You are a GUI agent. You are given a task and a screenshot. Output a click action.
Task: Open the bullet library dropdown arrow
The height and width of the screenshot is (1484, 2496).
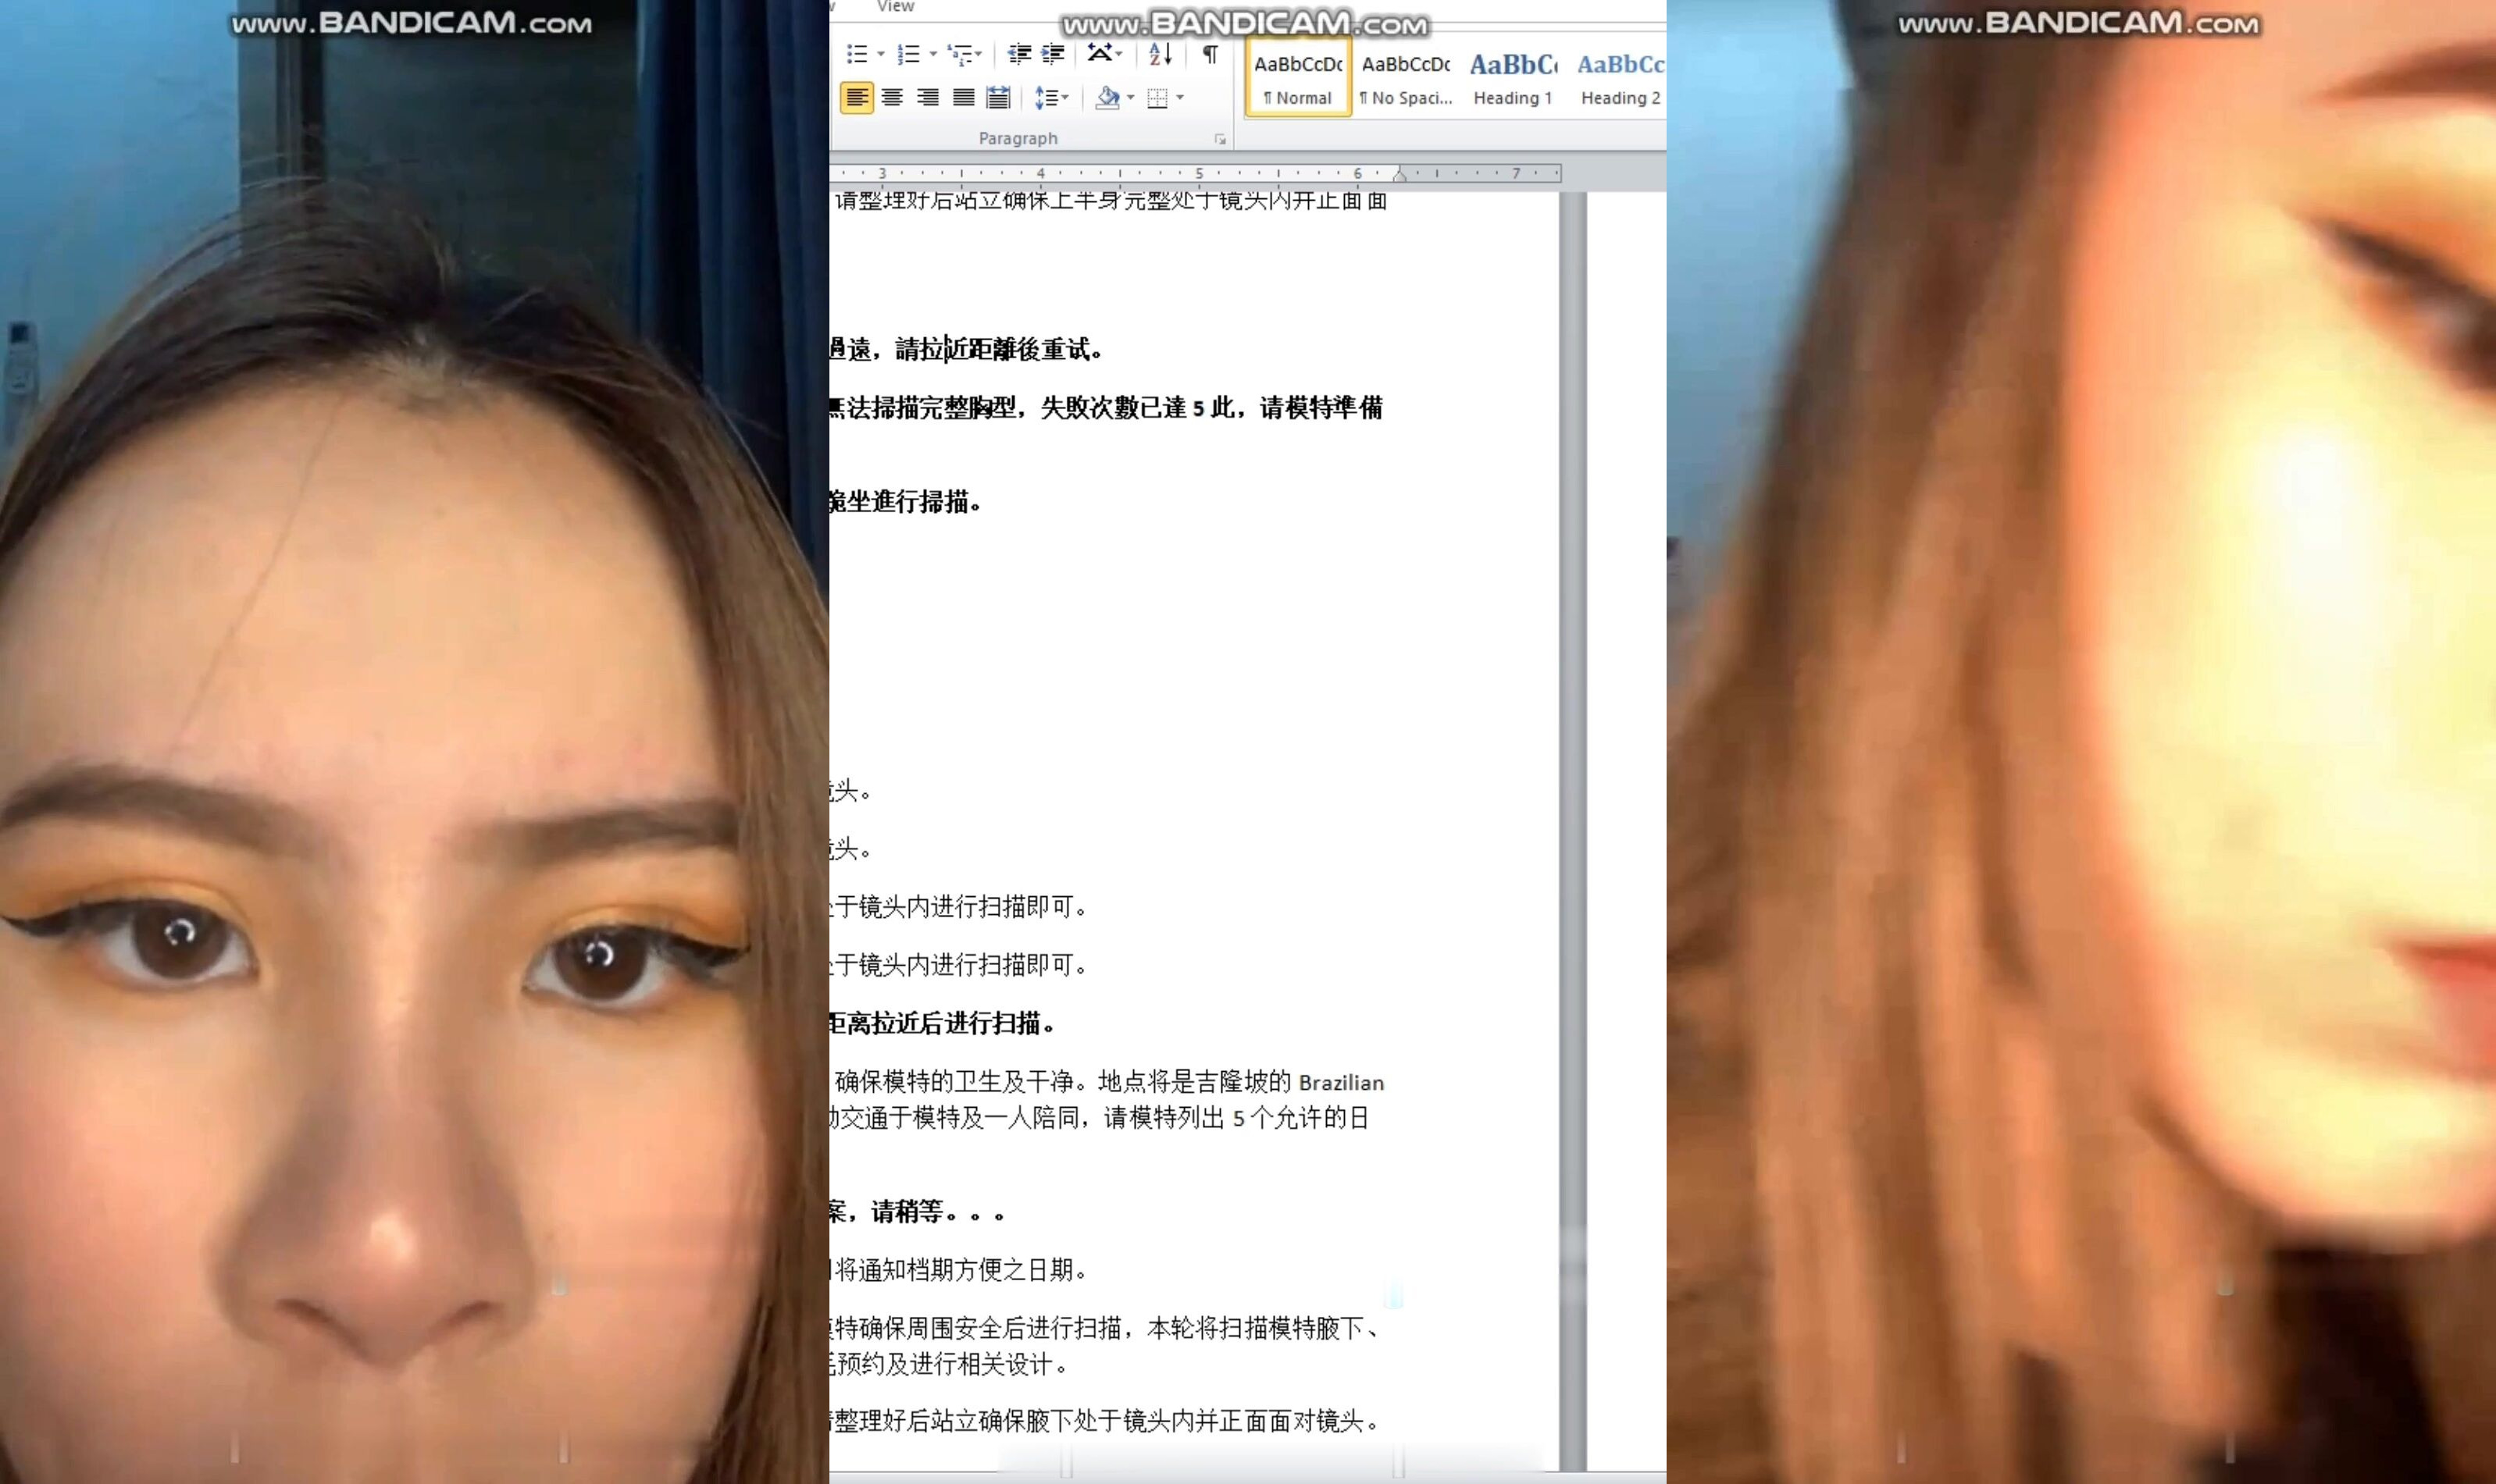(880, 54)
